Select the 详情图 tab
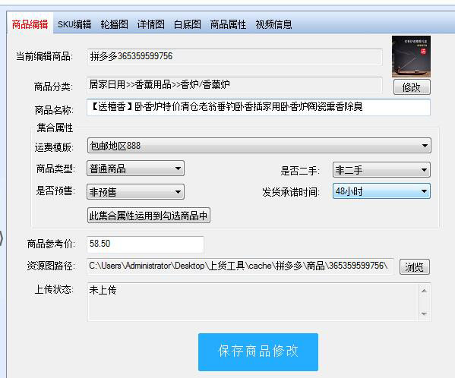 (x=151, y=24)
